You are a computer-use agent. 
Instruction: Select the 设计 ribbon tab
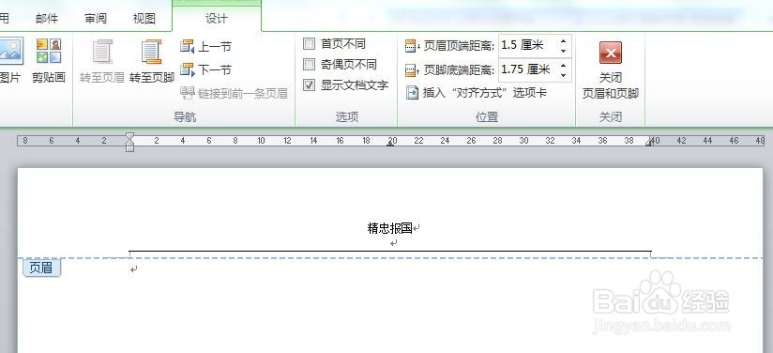217,19
